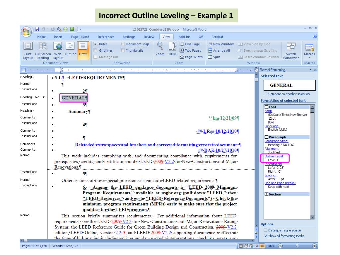The width and height of the screenshot is (340, 255).
Task: Fit zoom to Page Width
Action: pos(191,57)
